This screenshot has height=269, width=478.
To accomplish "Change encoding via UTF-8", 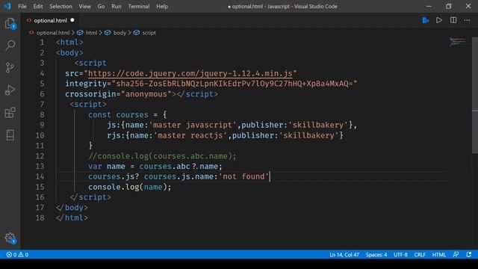I will coord(400,255).
